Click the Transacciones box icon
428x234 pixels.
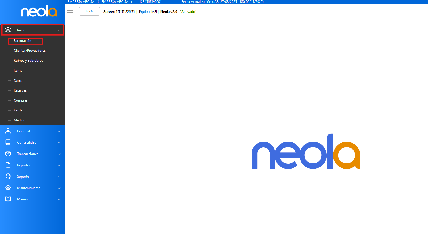tap(8, 154)
